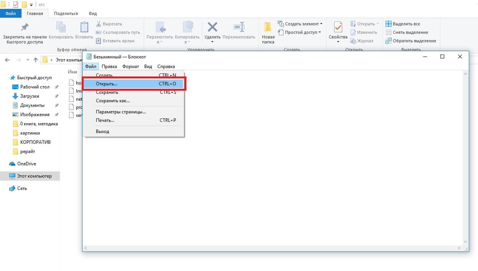Click the Notepad horizontal scrollbar left arrow
The height and width of the screenshot is (271, 478).
(x=86, y=248)
